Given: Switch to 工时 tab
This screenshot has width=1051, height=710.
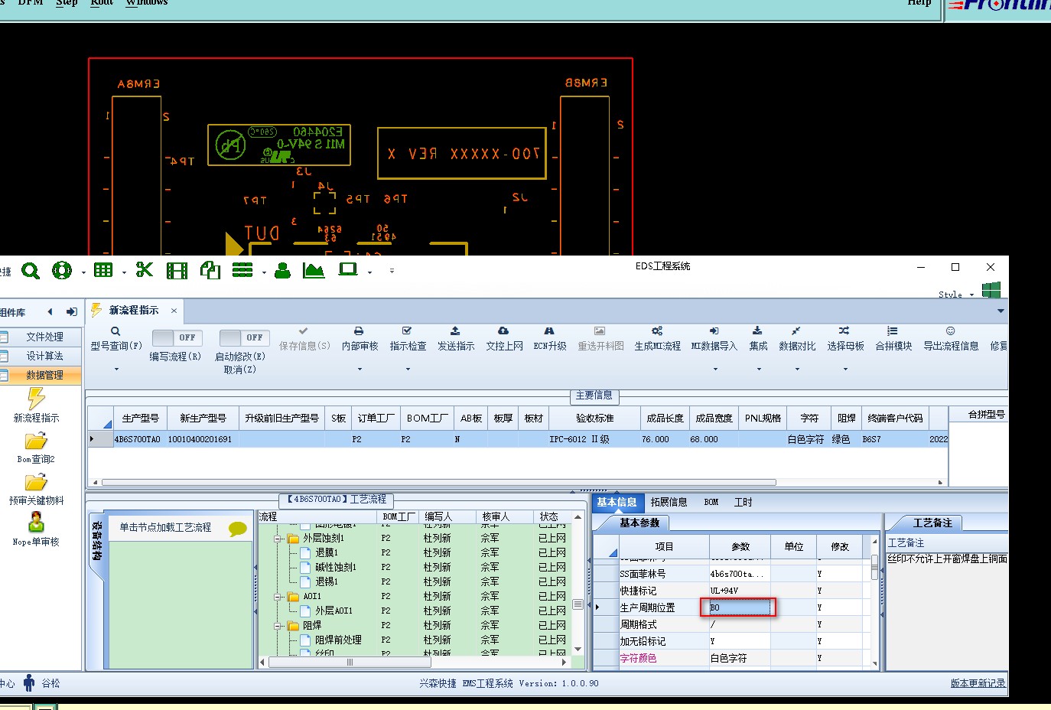Looking at the screenshot, I should (x=743, y=503).
